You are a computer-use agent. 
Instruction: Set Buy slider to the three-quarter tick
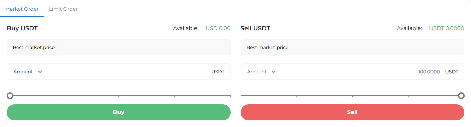point(174,96)
